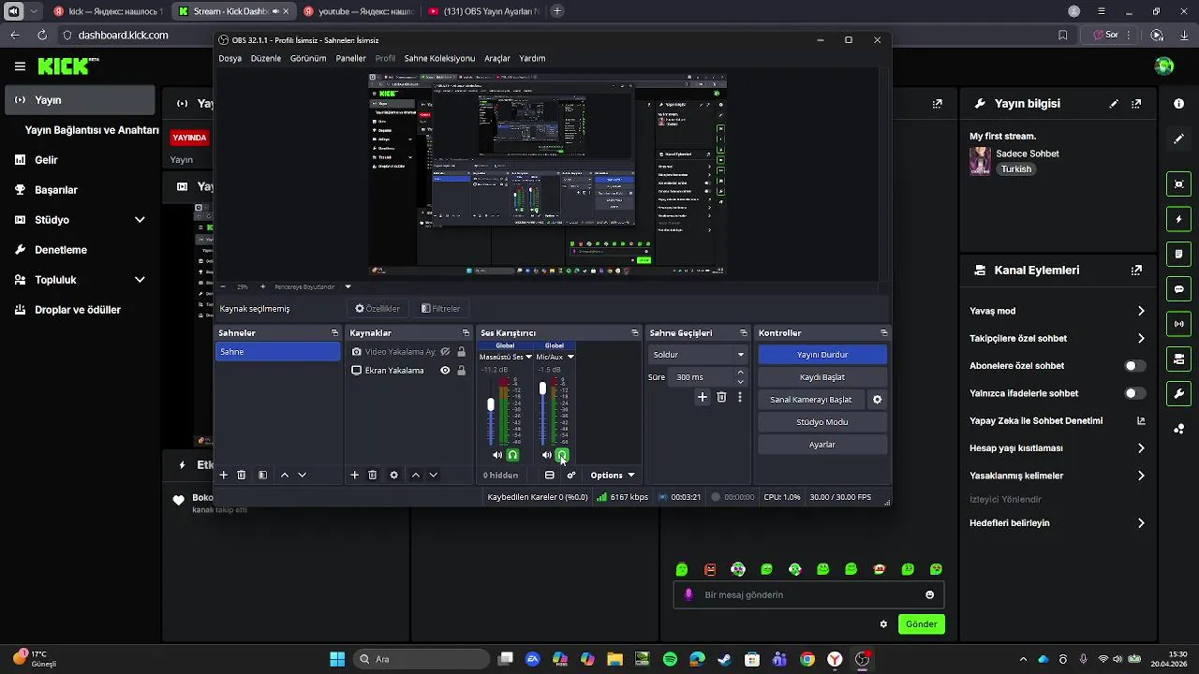Toggle lock on Ekran Yakalama source
This screenshot has width=1199, height=674.
coord(461,371)
